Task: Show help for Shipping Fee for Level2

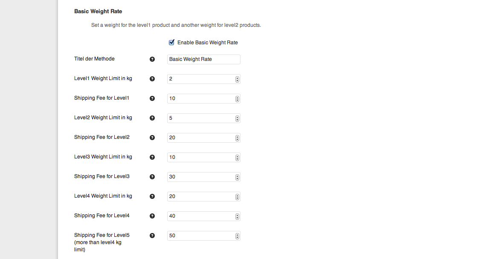Action: (152, 138)
